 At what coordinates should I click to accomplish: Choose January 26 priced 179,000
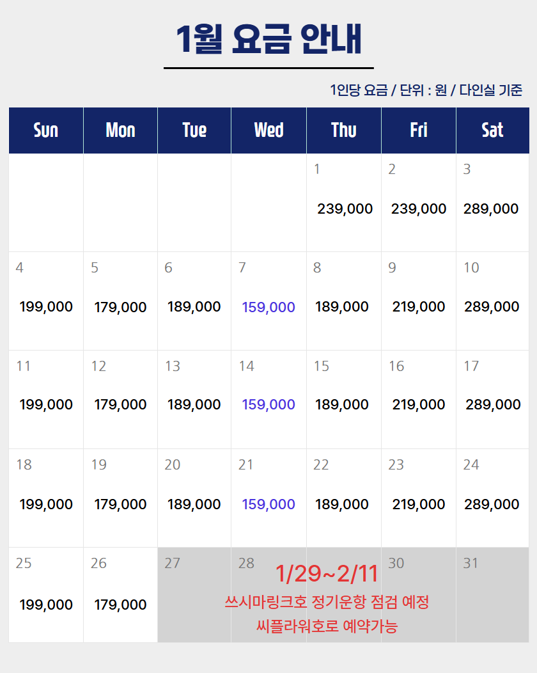pyautogui.click(x=120, y=605)
